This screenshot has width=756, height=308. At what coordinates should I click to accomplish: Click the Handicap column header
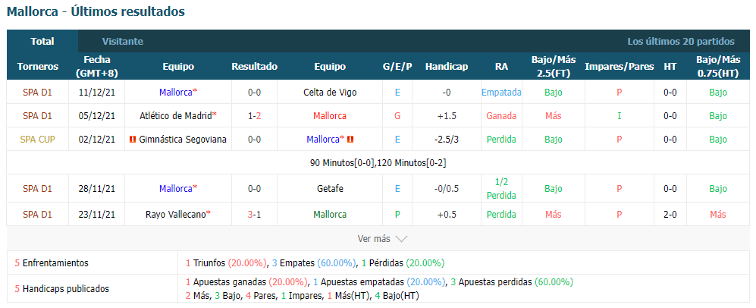(x=447, y=67)
